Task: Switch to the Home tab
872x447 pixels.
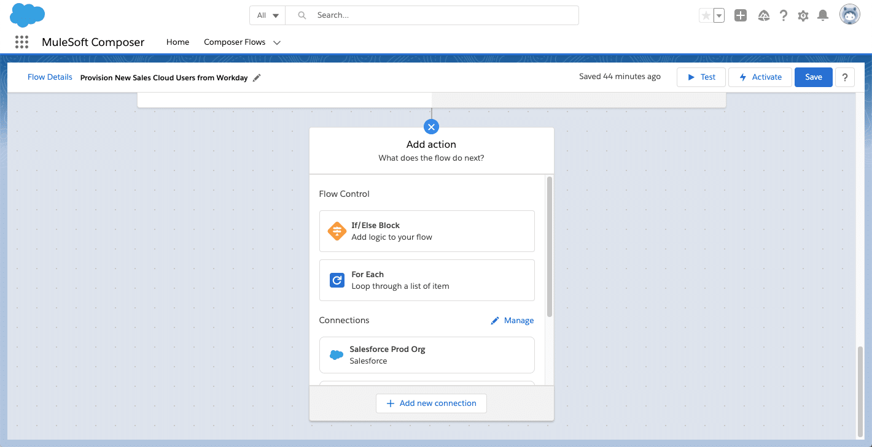Action: (x=177, y=42)
